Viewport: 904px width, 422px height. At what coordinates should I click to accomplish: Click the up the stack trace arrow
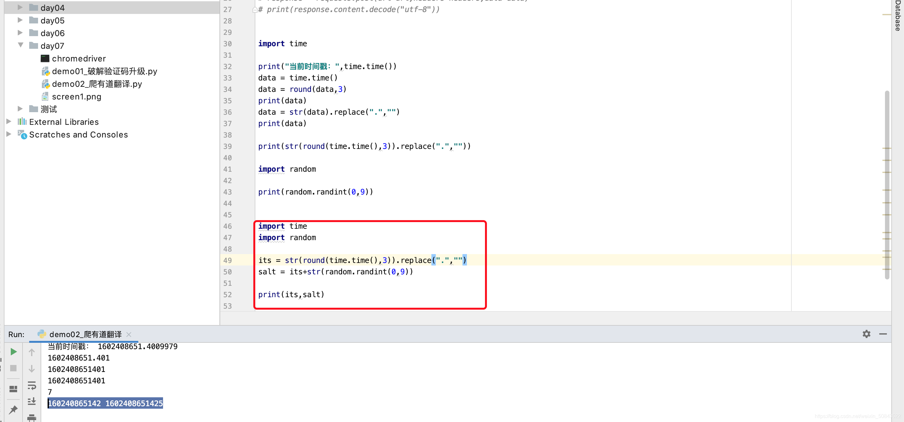pos(32,352)
